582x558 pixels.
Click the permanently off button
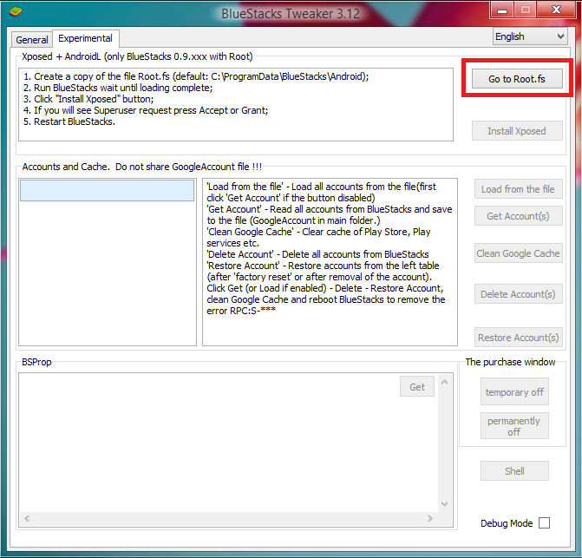[x=514, y=426]
